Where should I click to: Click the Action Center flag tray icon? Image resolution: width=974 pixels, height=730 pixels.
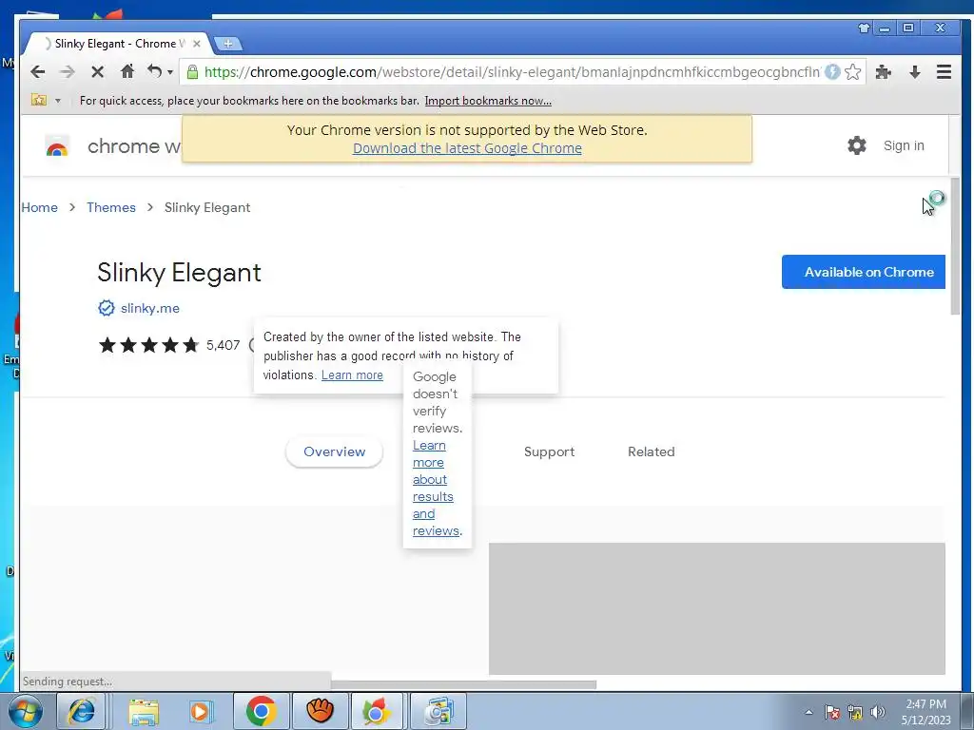click(831, 712)
